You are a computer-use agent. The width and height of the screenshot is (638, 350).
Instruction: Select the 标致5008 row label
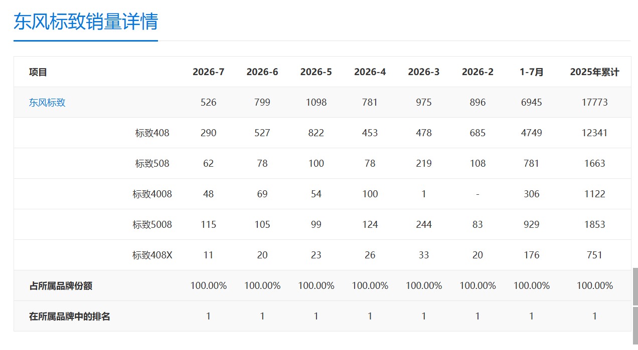point(152,225)
